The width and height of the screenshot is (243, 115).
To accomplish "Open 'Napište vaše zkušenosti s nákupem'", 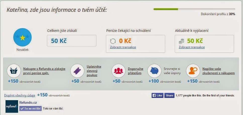I will pyautogui.click(x=218, y=71).
